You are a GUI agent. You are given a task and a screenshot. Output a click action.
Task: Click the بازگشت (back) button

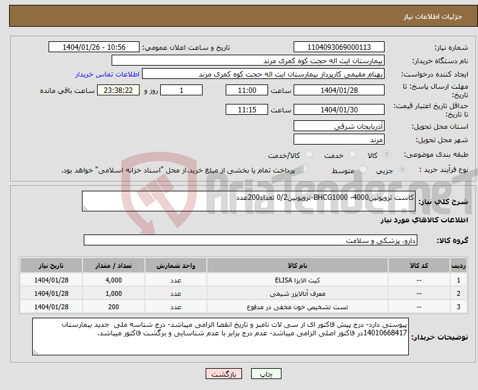[223, 374]
